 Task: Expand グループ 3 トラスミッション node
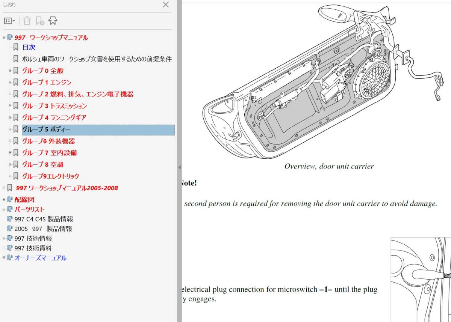[x=10, y=106]
